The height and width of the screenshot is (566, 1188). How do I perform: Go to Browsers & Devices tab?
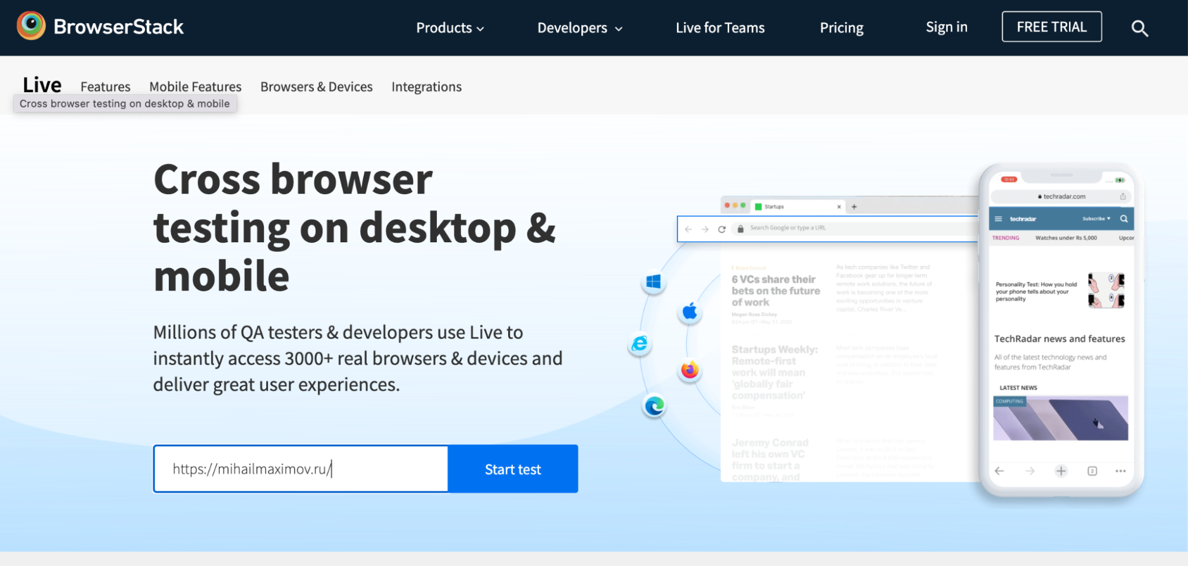[316, 87]
